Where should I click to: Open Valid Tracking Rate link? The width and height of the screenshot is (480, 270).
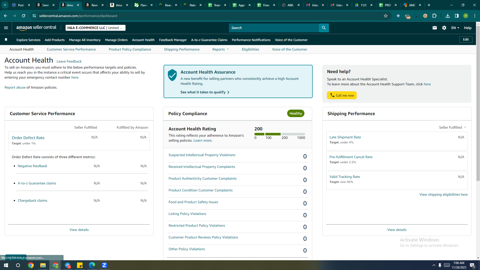click(345, 177)
